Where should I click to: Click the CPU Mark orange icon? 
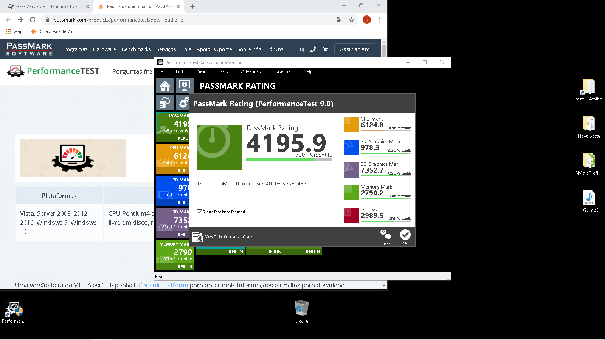(351, 125)
